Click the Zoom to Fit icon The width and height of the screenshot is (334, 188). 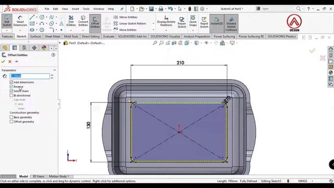click(x=155, y=43)
